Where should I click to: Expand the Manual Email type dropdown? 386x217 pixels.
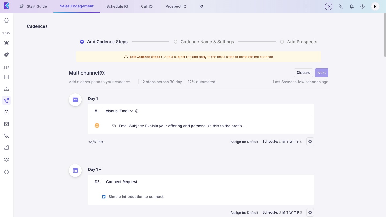point(119,111)
